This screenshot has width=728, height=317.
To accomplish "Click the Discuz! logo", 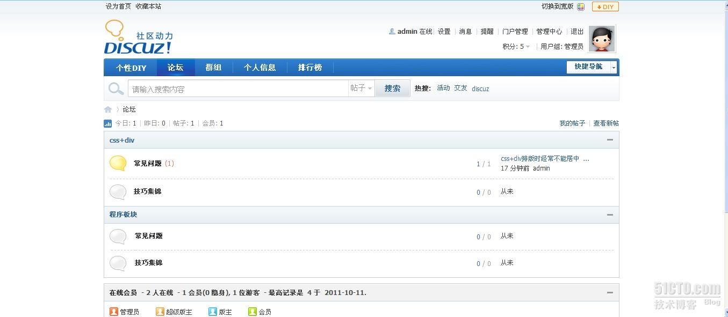I will 139,38.
